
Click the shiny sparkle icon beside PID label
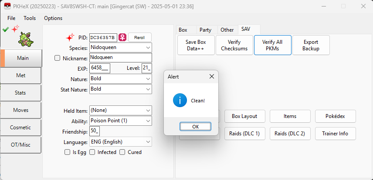point(70,37)
